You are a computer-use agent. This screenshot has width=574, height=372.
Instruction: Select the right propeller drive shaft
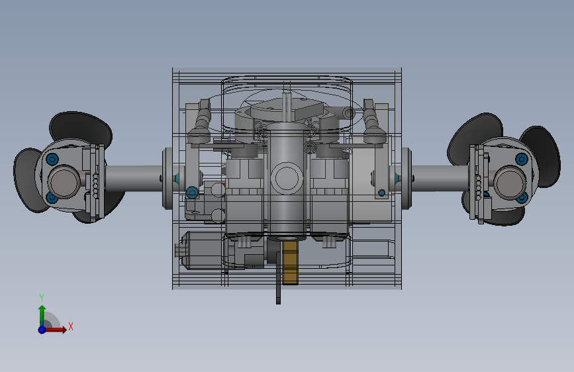tap(440, 178)
